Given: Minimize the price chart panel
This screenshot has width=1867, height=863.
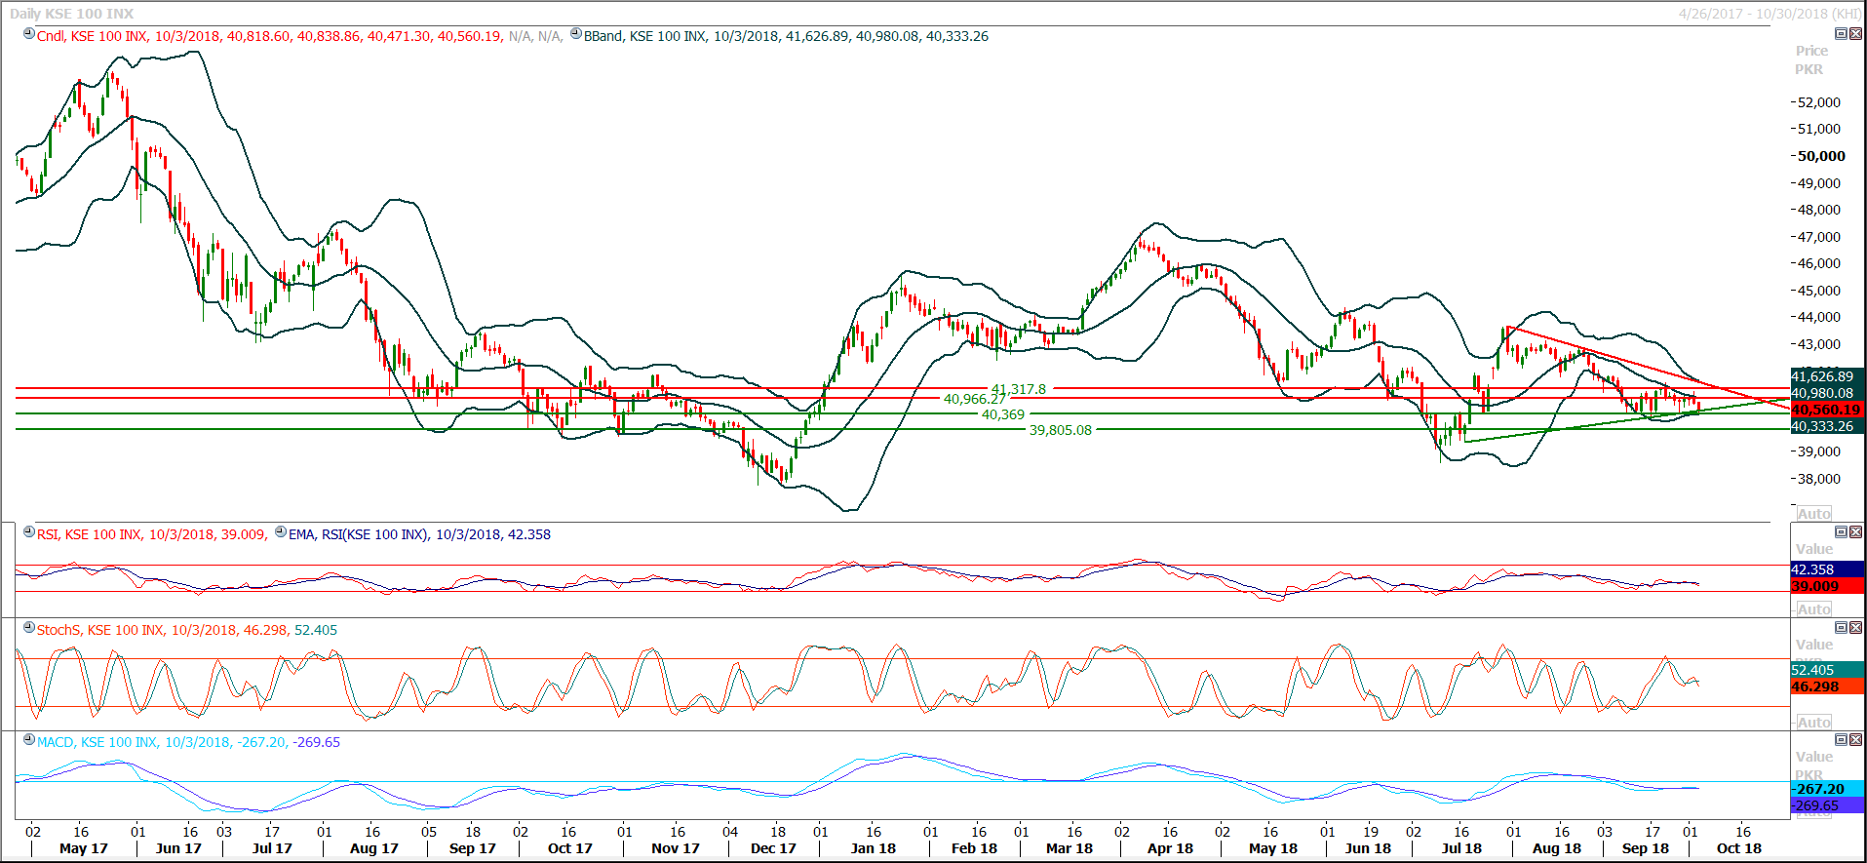Looking at the screenshot, I should (1841, 34).
